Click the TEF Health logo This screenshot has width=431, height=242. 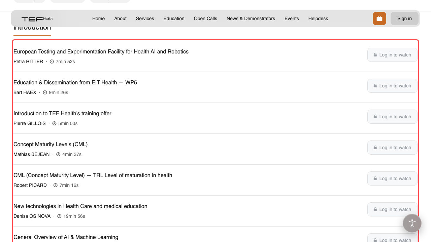(x=37, y=19)
